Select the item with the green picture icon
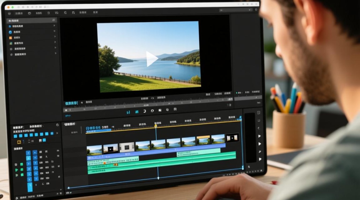Screen dimensions: 360x200 (32, 43)
